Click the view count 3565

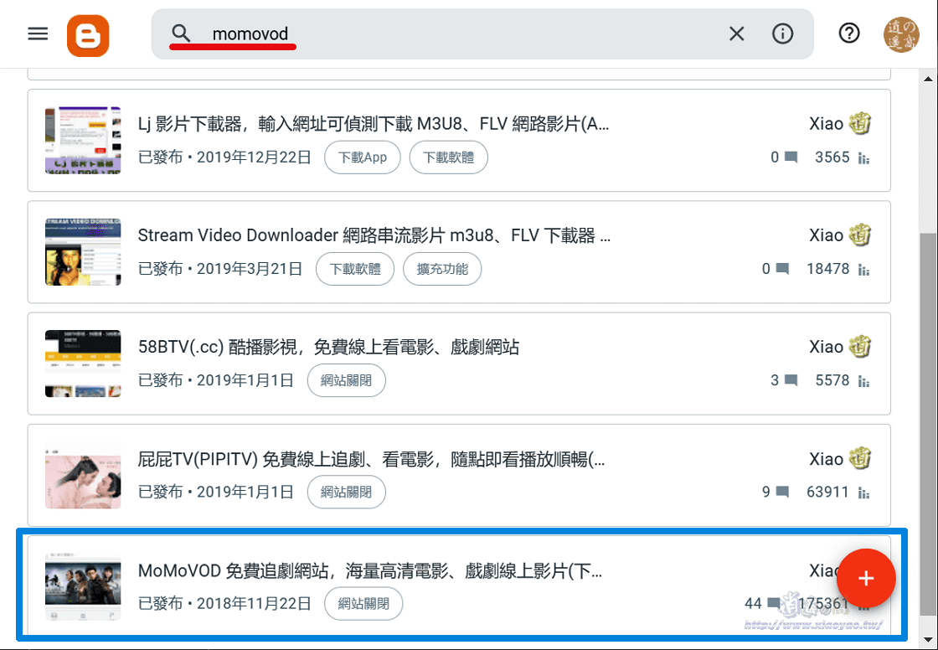point(832,157)
